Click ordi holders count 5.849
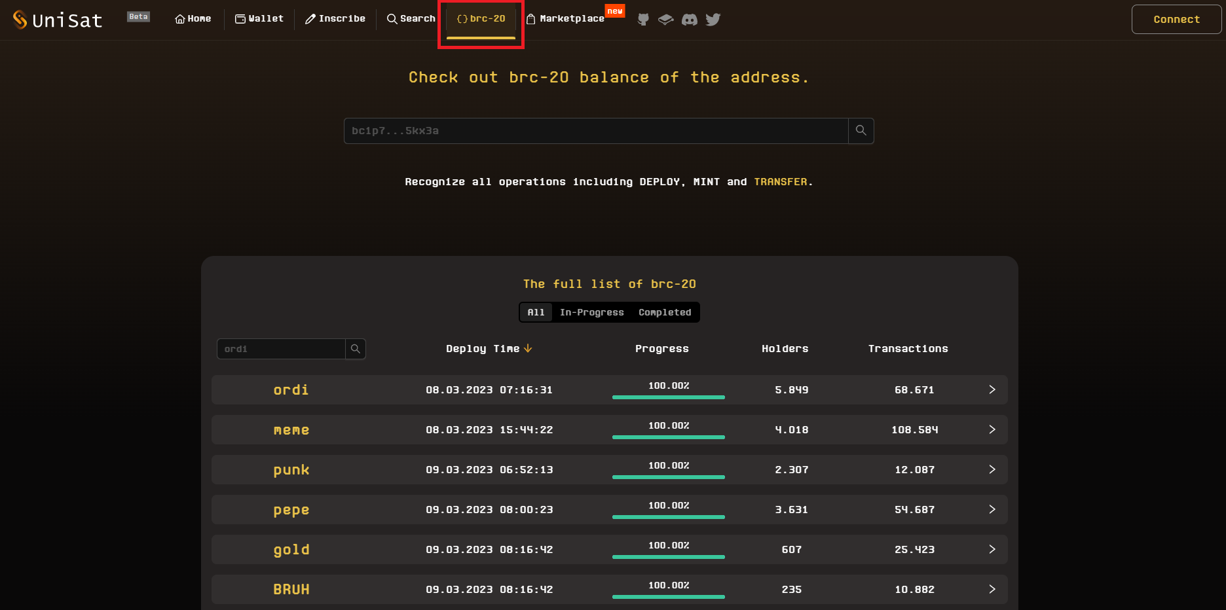 point(792,390)
